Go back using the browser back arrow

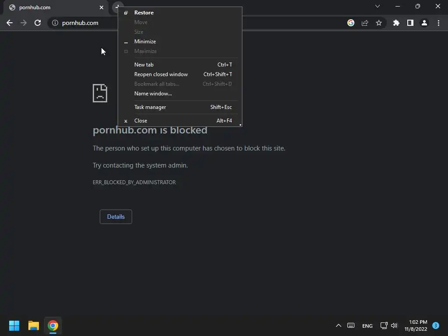(10, 23)
